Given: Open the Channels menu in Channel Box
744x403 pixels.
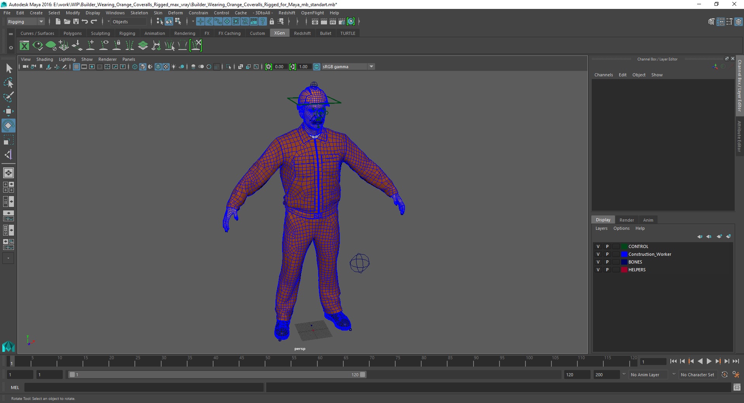Looking at the screenshot, I should click(604, 75).
